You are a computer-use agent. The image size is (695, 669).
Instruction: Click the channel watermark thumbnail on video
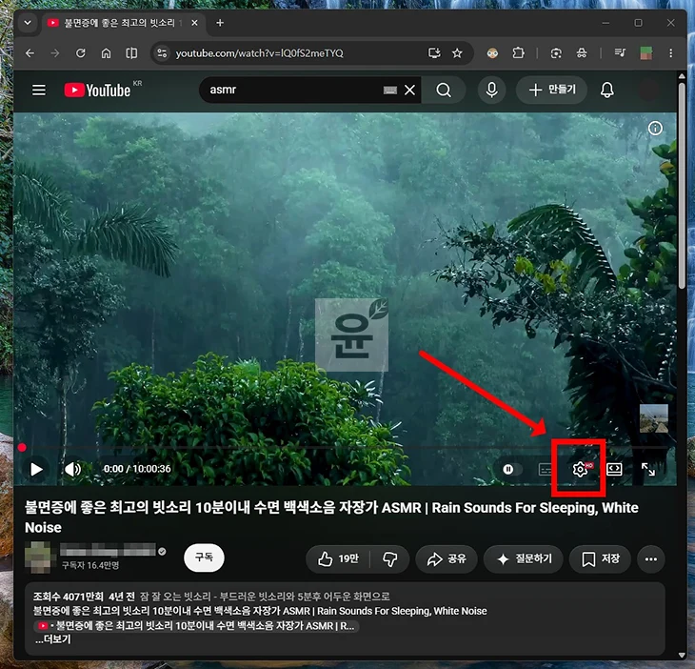coord(654,418)
